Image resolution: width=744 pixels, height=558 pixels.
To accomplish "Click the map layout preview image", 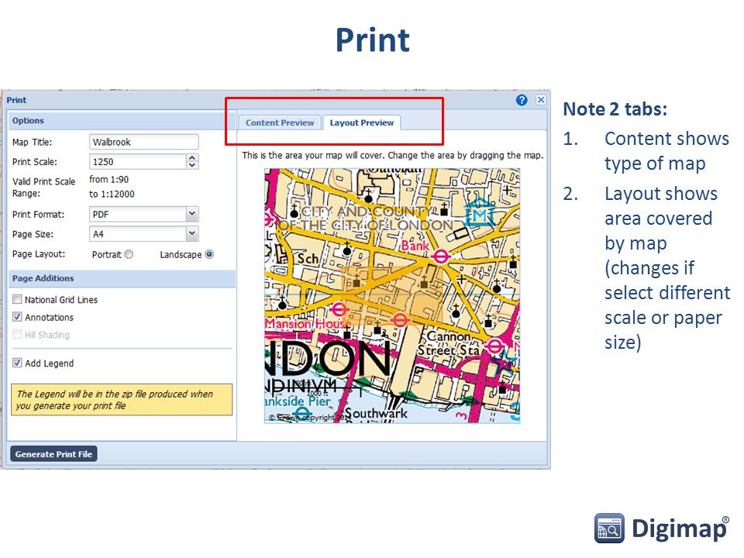I will (x=392, y=295).
